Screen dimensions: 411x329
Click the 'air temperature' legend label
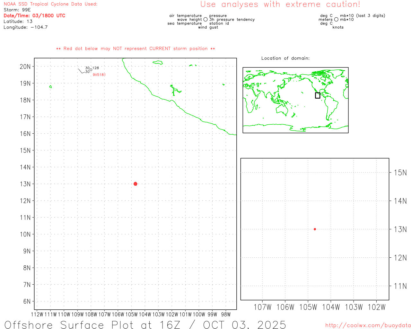[186, 15]
